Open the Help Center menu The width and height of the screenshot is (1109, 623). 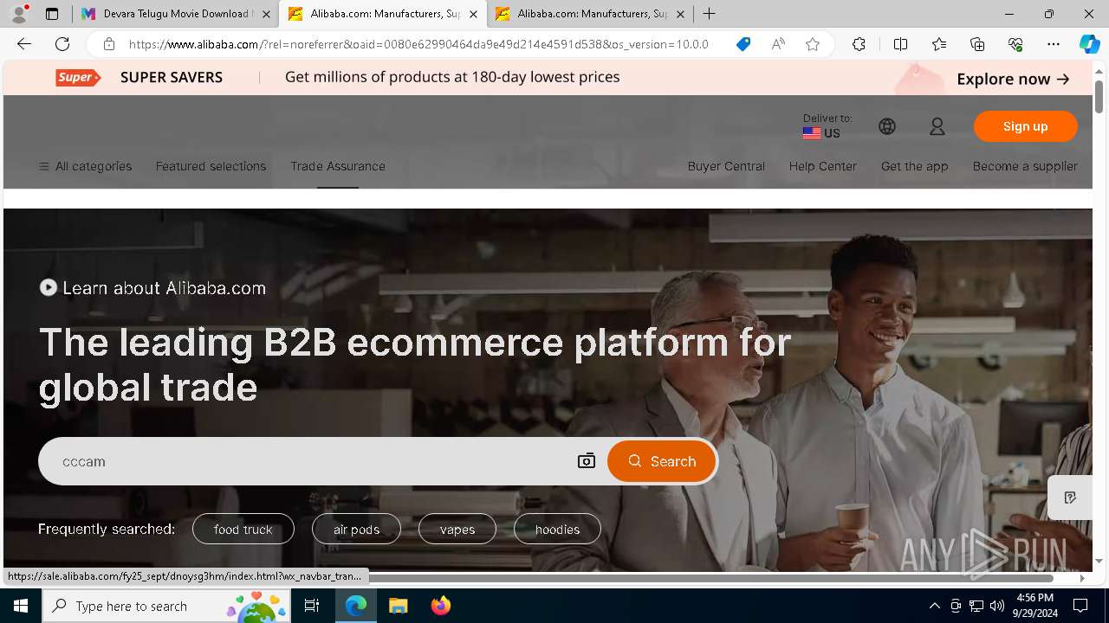point(822,166)
